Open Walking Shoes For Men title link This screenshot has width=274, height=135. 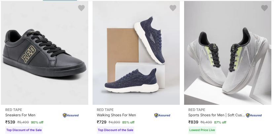(116, 115)
